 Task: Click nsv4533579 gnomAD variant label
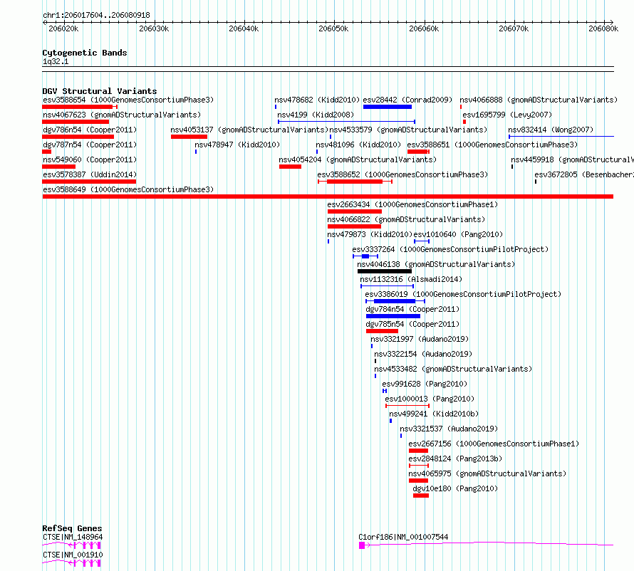coord(408,130)
